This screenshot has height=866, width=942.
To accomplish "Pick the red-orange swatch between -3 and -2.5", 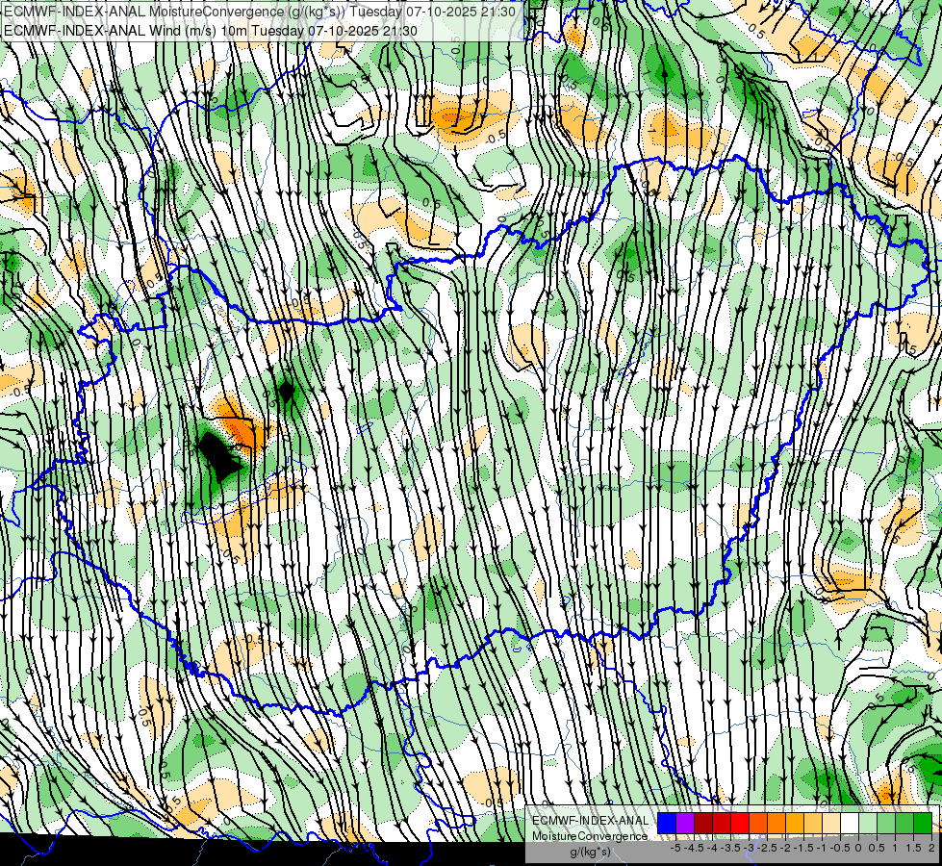I will (758, 823).
